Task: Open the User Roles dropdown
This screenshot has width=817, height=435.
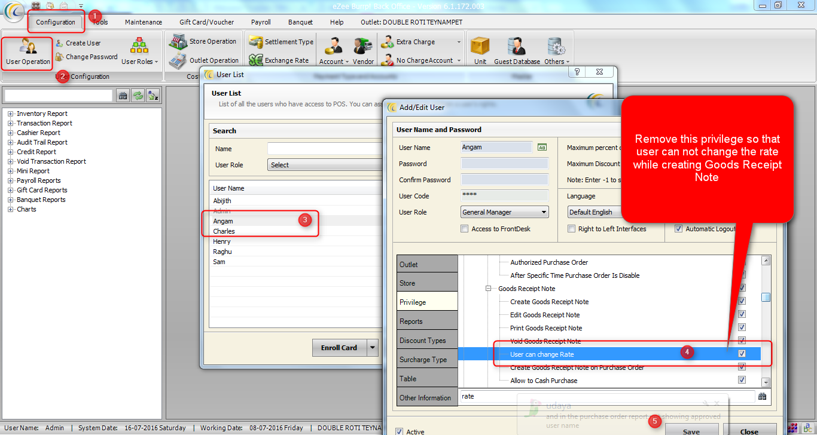Action: [x=139, y=53]
